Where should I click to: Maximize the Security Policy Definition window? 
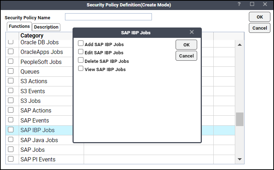click(x=252, y=4)
